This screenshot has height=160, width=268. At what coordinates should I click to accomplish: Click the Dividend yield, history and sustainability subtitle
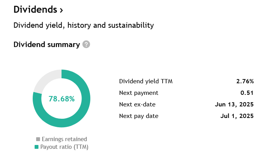(x=83, y=25)
